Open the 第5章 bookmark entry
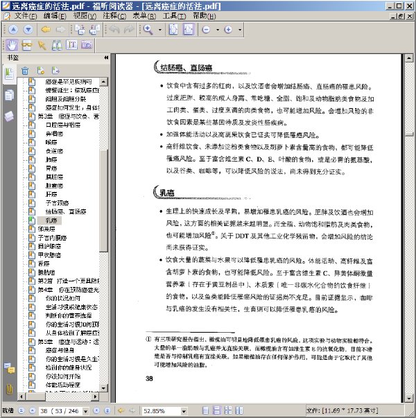This screenshot has height=418, width=416. tap(68, 342)
